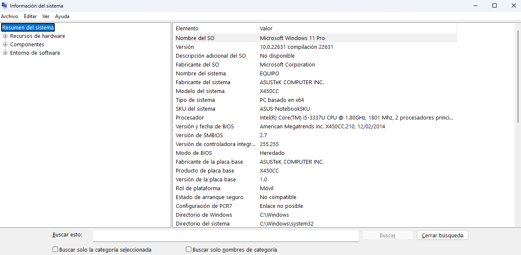The width and height of the screenshot is (521, 255).
Task: Expand the Recursos de hardware node
Action: [x=5, y=36]
